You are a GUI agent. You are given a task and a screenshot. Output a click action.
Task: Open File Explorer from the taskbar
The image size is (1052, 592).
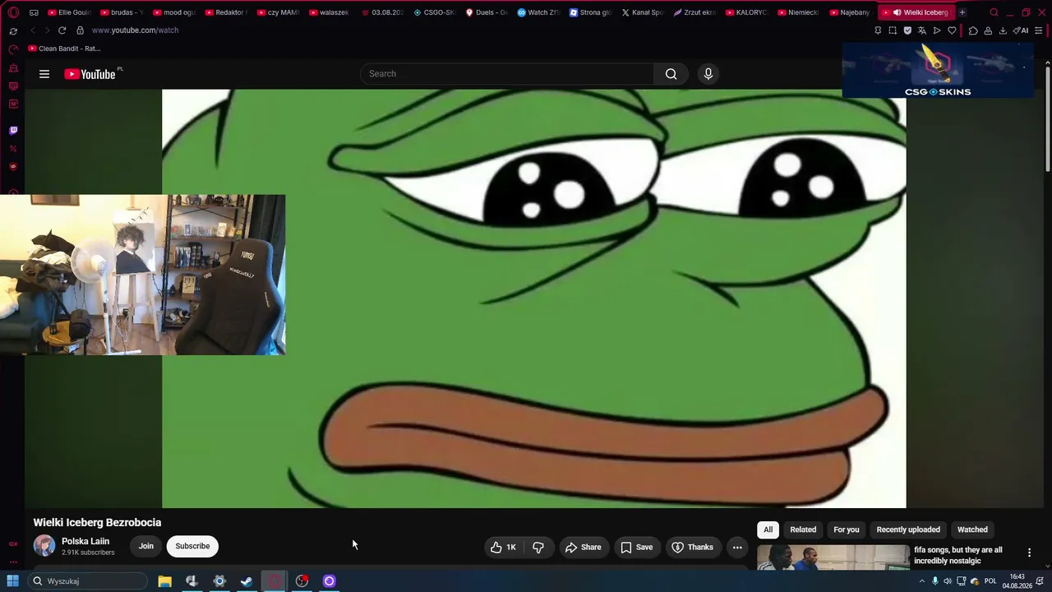point(164,581)
